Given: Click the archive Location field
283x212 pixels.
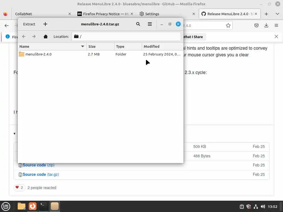Looking at the screenshot, I should pos(126,37).
